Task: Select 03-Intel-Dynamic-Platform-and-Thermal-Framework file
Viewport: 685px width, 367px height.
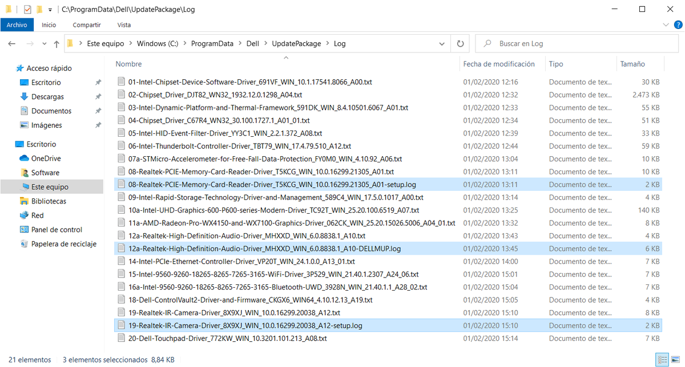Action: pos(388,108)
